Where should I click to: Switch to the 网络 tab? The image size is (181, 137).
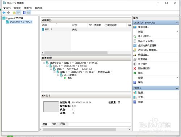[63, 124]
